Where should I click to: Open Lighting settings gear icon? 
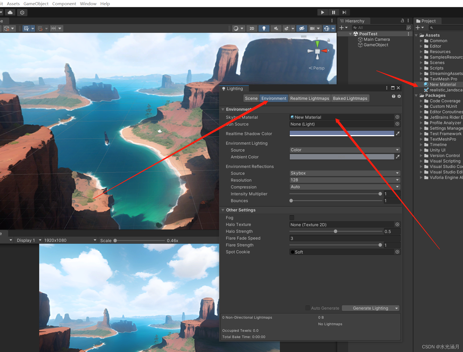[399, 96]
